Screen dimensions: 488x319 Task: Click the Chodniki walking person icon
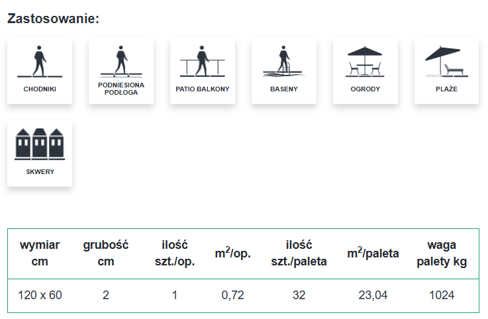pyautogui.click(x=40, y=62)
